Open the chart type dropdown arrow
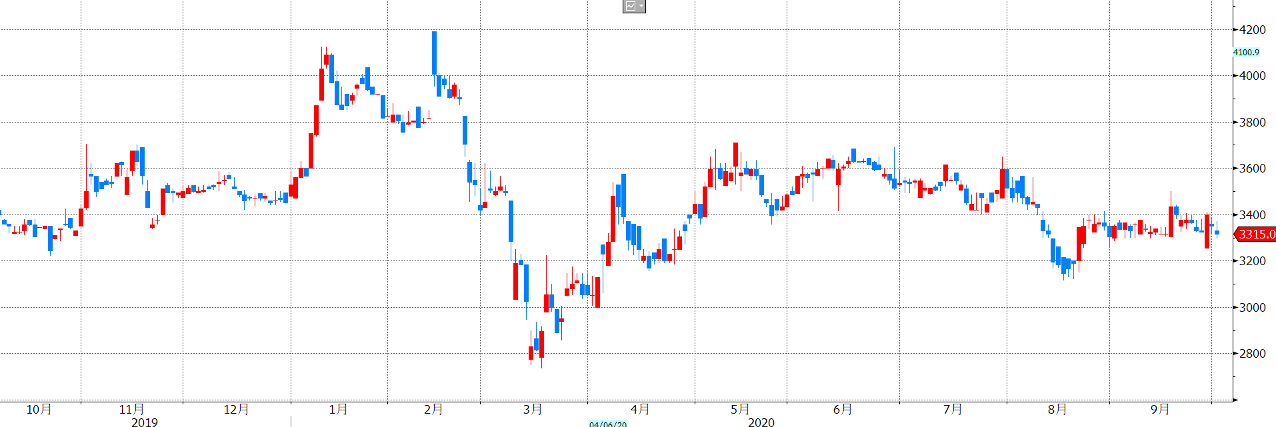1276x427 pixels. pyautogui.click(x=641, y=6)
